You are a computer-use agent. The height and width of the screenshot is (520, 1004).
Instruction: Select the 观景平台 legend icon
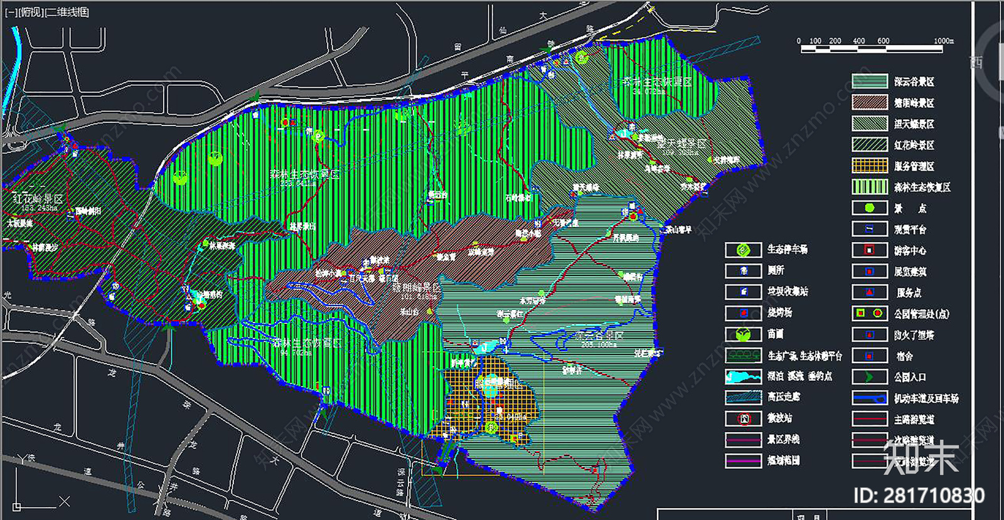point(869,229)
